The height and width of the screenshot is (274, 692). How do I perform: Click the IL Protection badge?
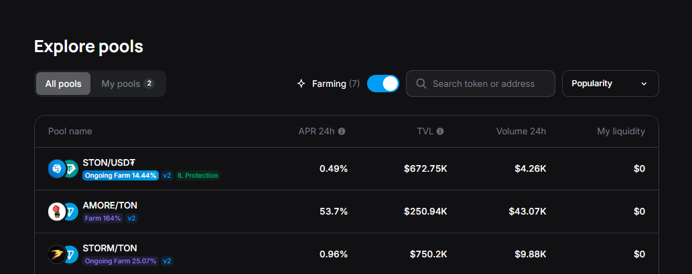(198, 176)
